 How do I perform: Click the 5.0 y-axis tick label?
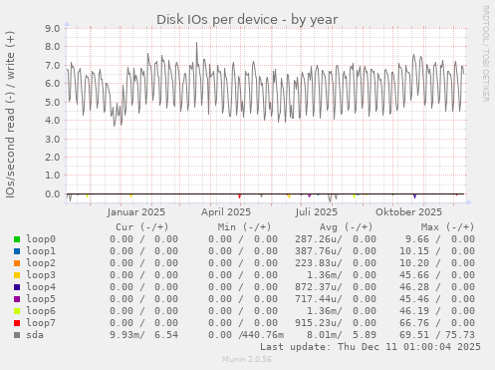[53, 102]
